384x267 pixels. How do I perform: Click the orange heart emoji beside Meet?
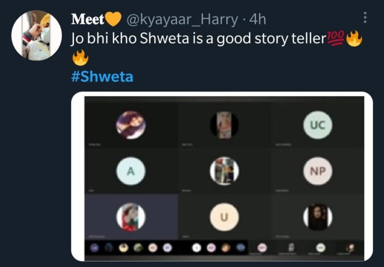pyautogui.click(x=114, y=19)
